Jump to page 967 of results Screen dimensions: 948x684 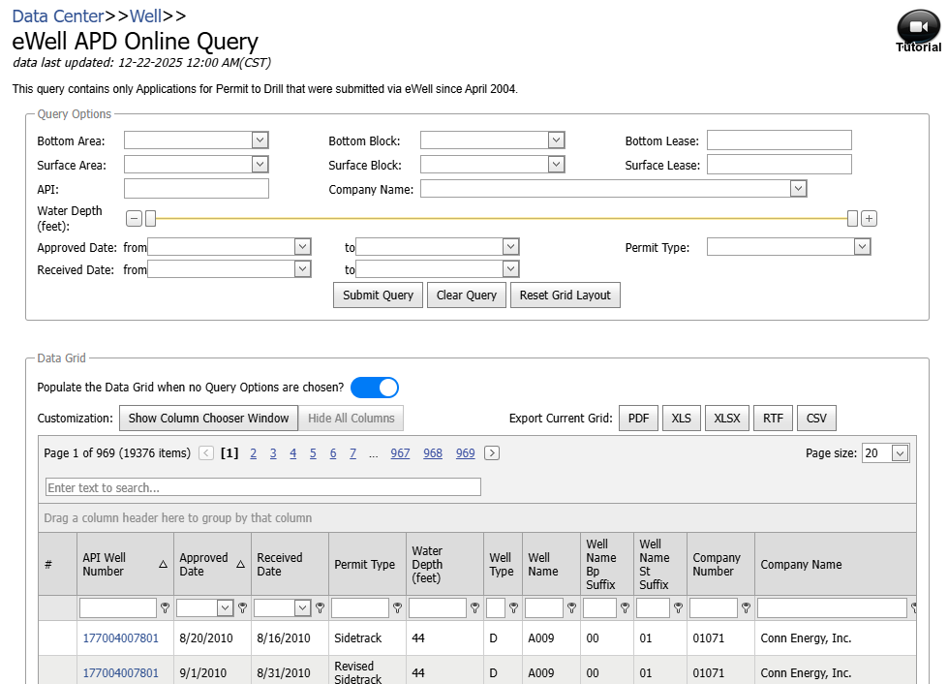(400, 453)
